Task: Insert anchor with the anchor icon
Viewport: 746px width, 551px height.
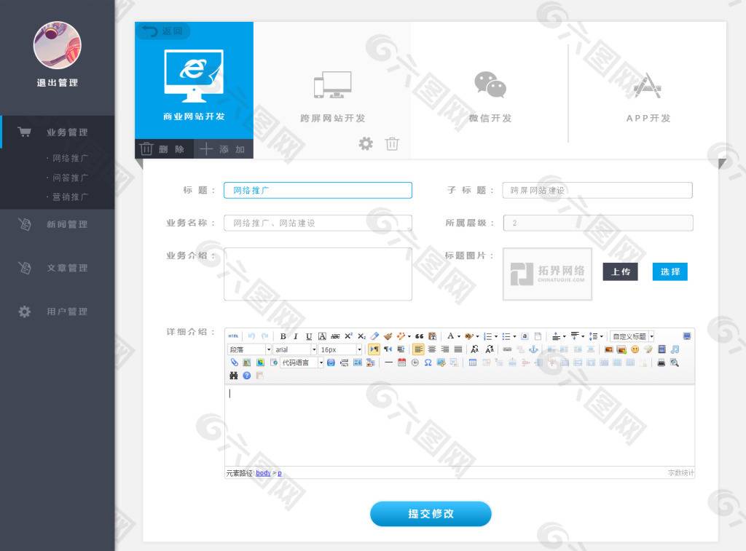Action: click(x=533, y=349)
